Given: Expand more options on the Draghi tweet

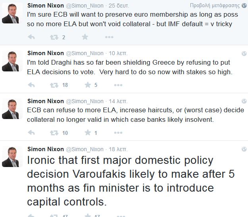Looking at the screenshot, I should pos(118,85).
